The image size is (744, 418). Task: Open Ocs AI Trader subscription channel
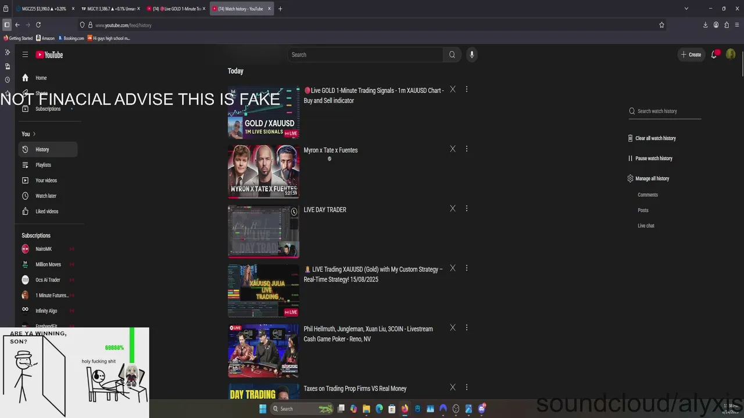[48, 280]
